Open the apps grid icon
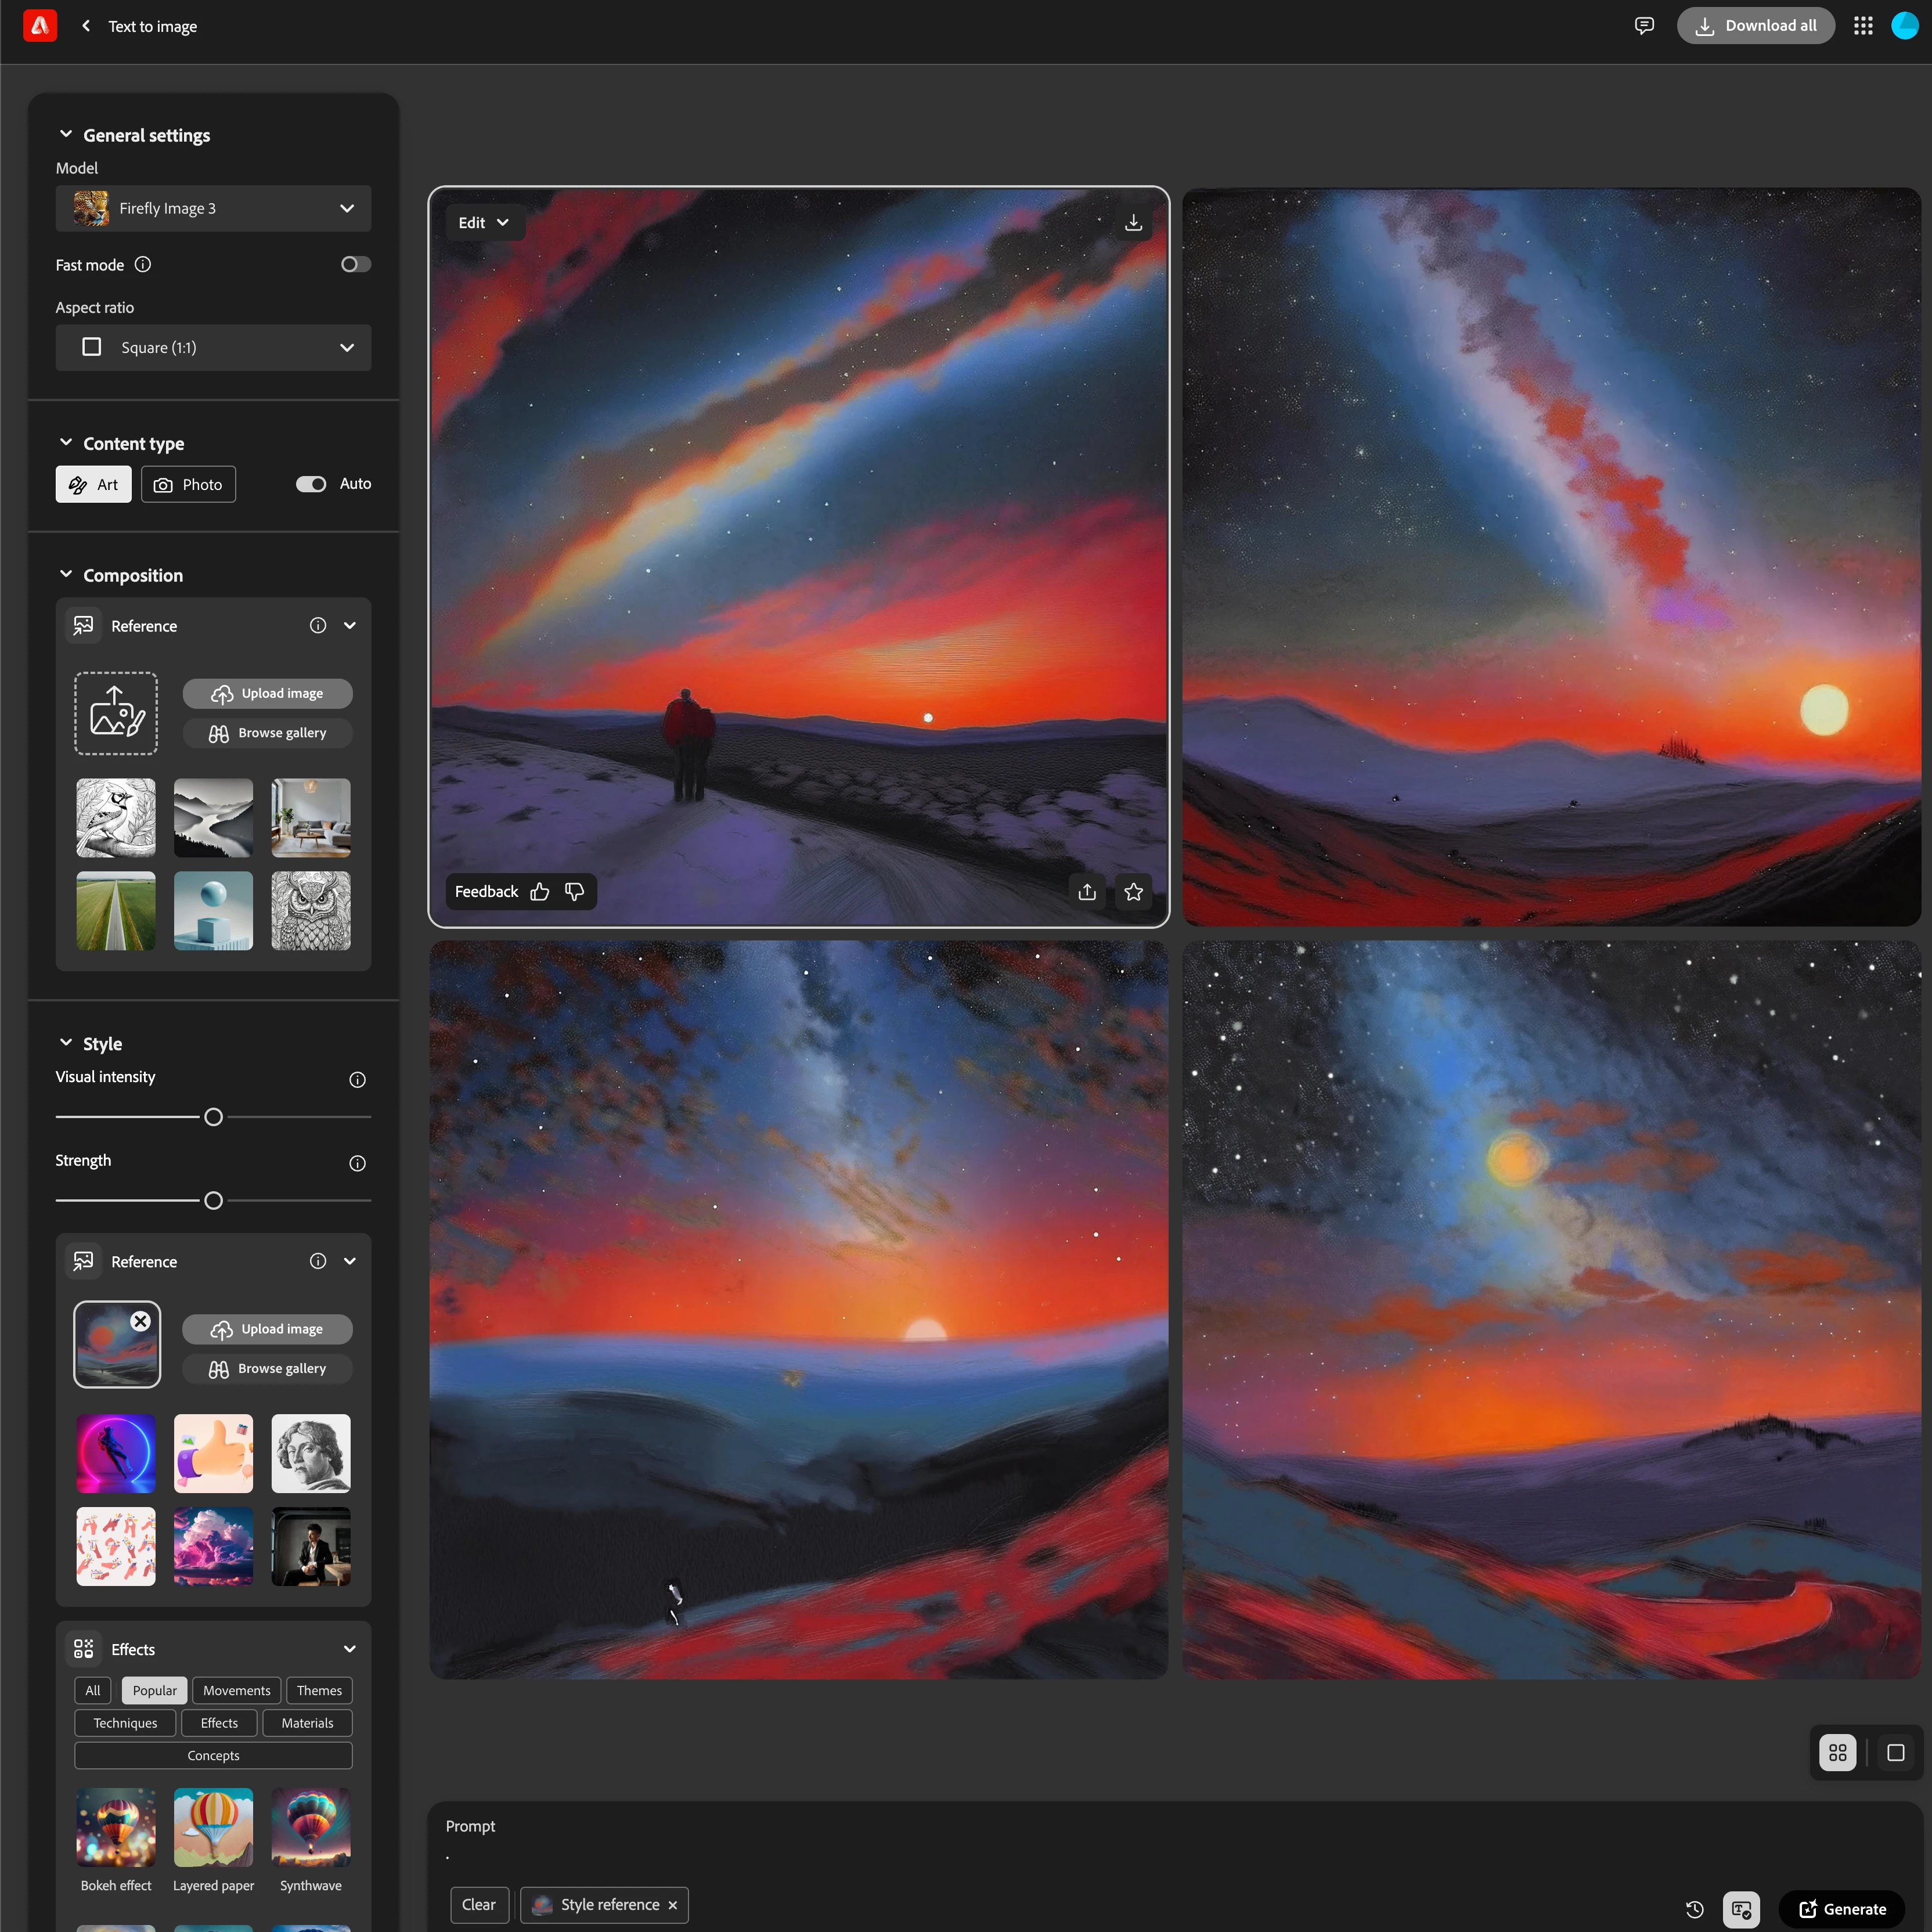The height and width of the screenshot is (1932, 1932). [x=1862, y=26]
